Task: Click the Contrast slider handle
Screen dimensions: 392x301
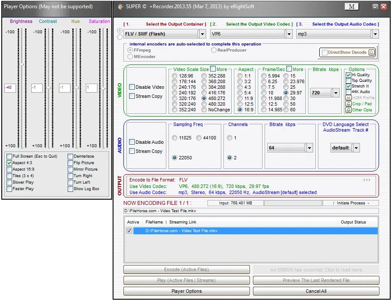Action: [49, 88]
